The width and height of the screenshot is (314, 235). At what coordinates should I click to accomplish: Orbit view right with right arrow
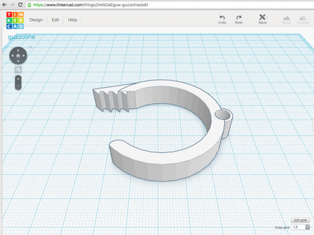coord(24,56)
